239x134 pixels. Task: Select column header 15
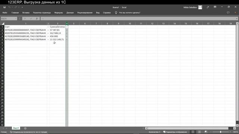(x=186, y=23)
